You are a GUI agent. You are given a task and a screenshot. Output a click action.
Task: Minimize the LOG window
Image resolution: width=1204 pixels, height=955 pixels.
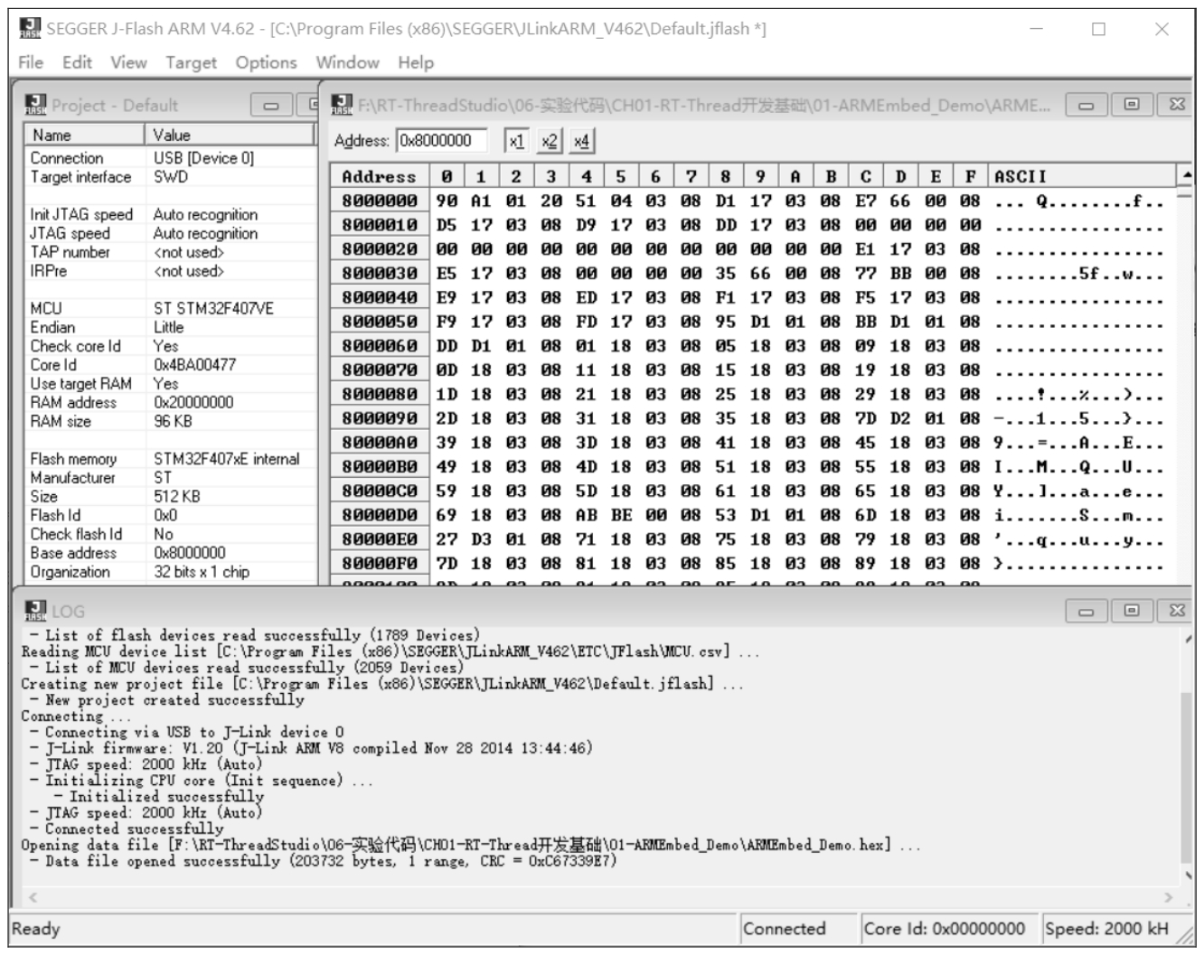pyautogui.click(x=1086, y=612)
